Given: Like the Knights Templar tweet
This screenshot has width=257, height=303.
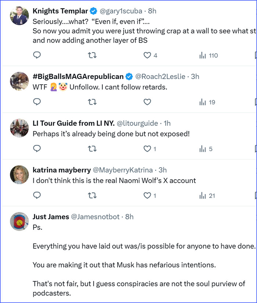Looking at the screenshot, I should [147, 55].
